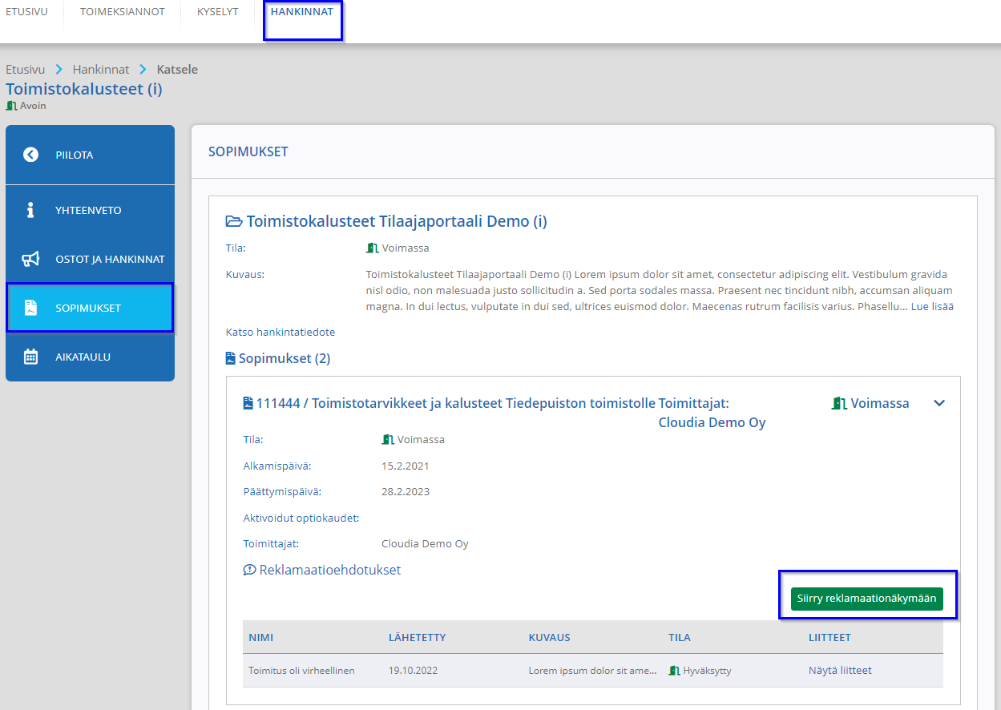Open the Etusivu top tab
Screen dimensions: 1001x710
pyautogui.click(x=26, y=12)
